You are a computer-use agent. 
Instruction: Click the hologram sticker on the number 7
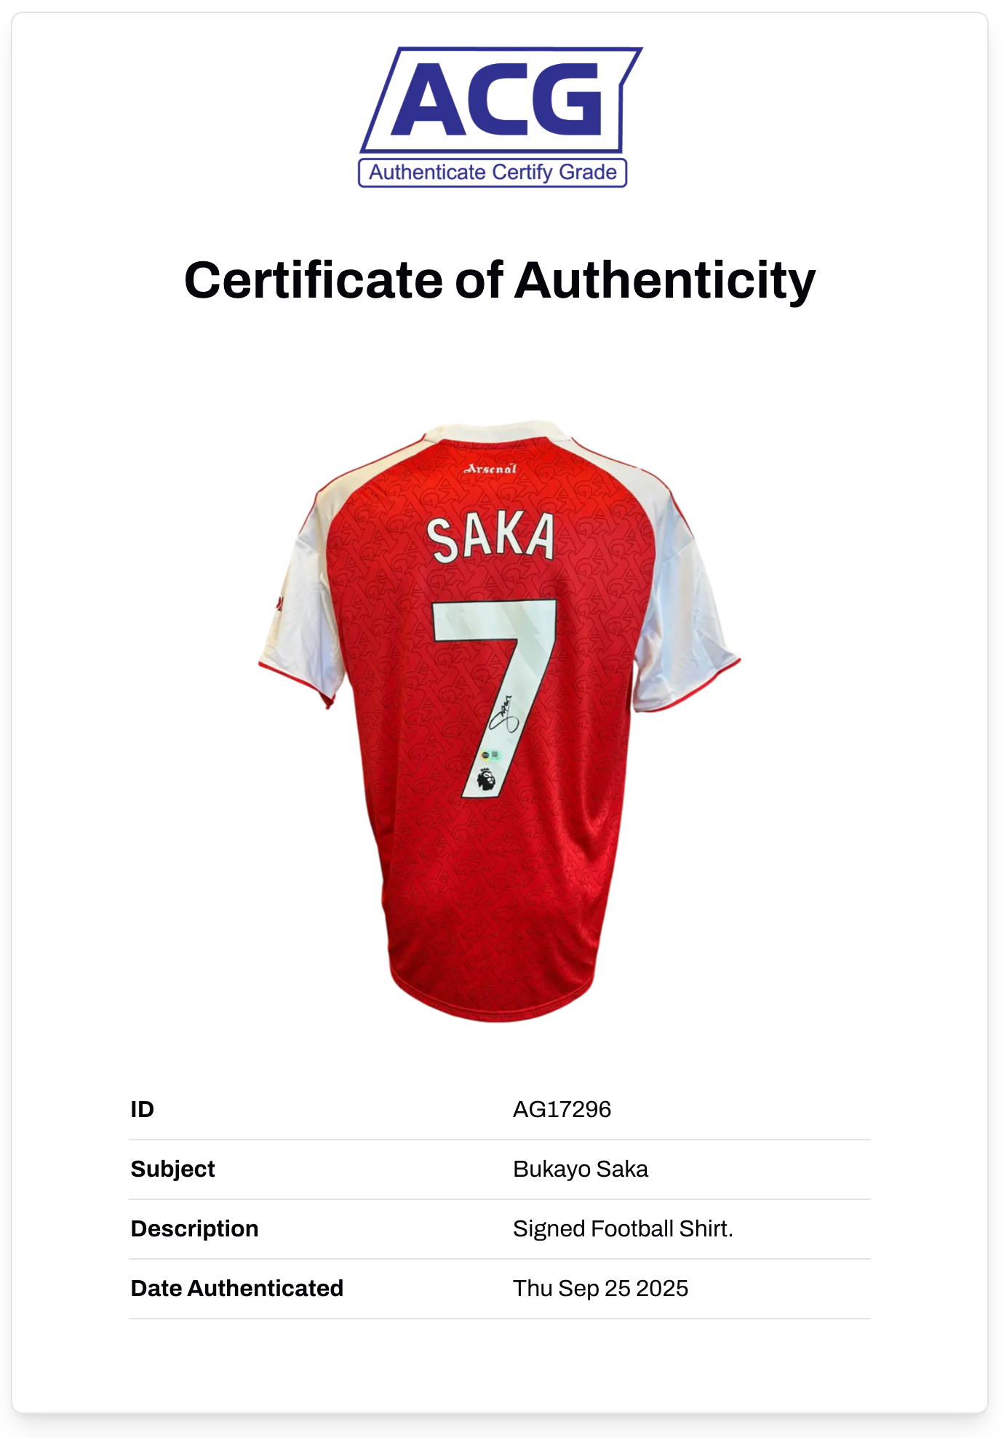[491, 756]
